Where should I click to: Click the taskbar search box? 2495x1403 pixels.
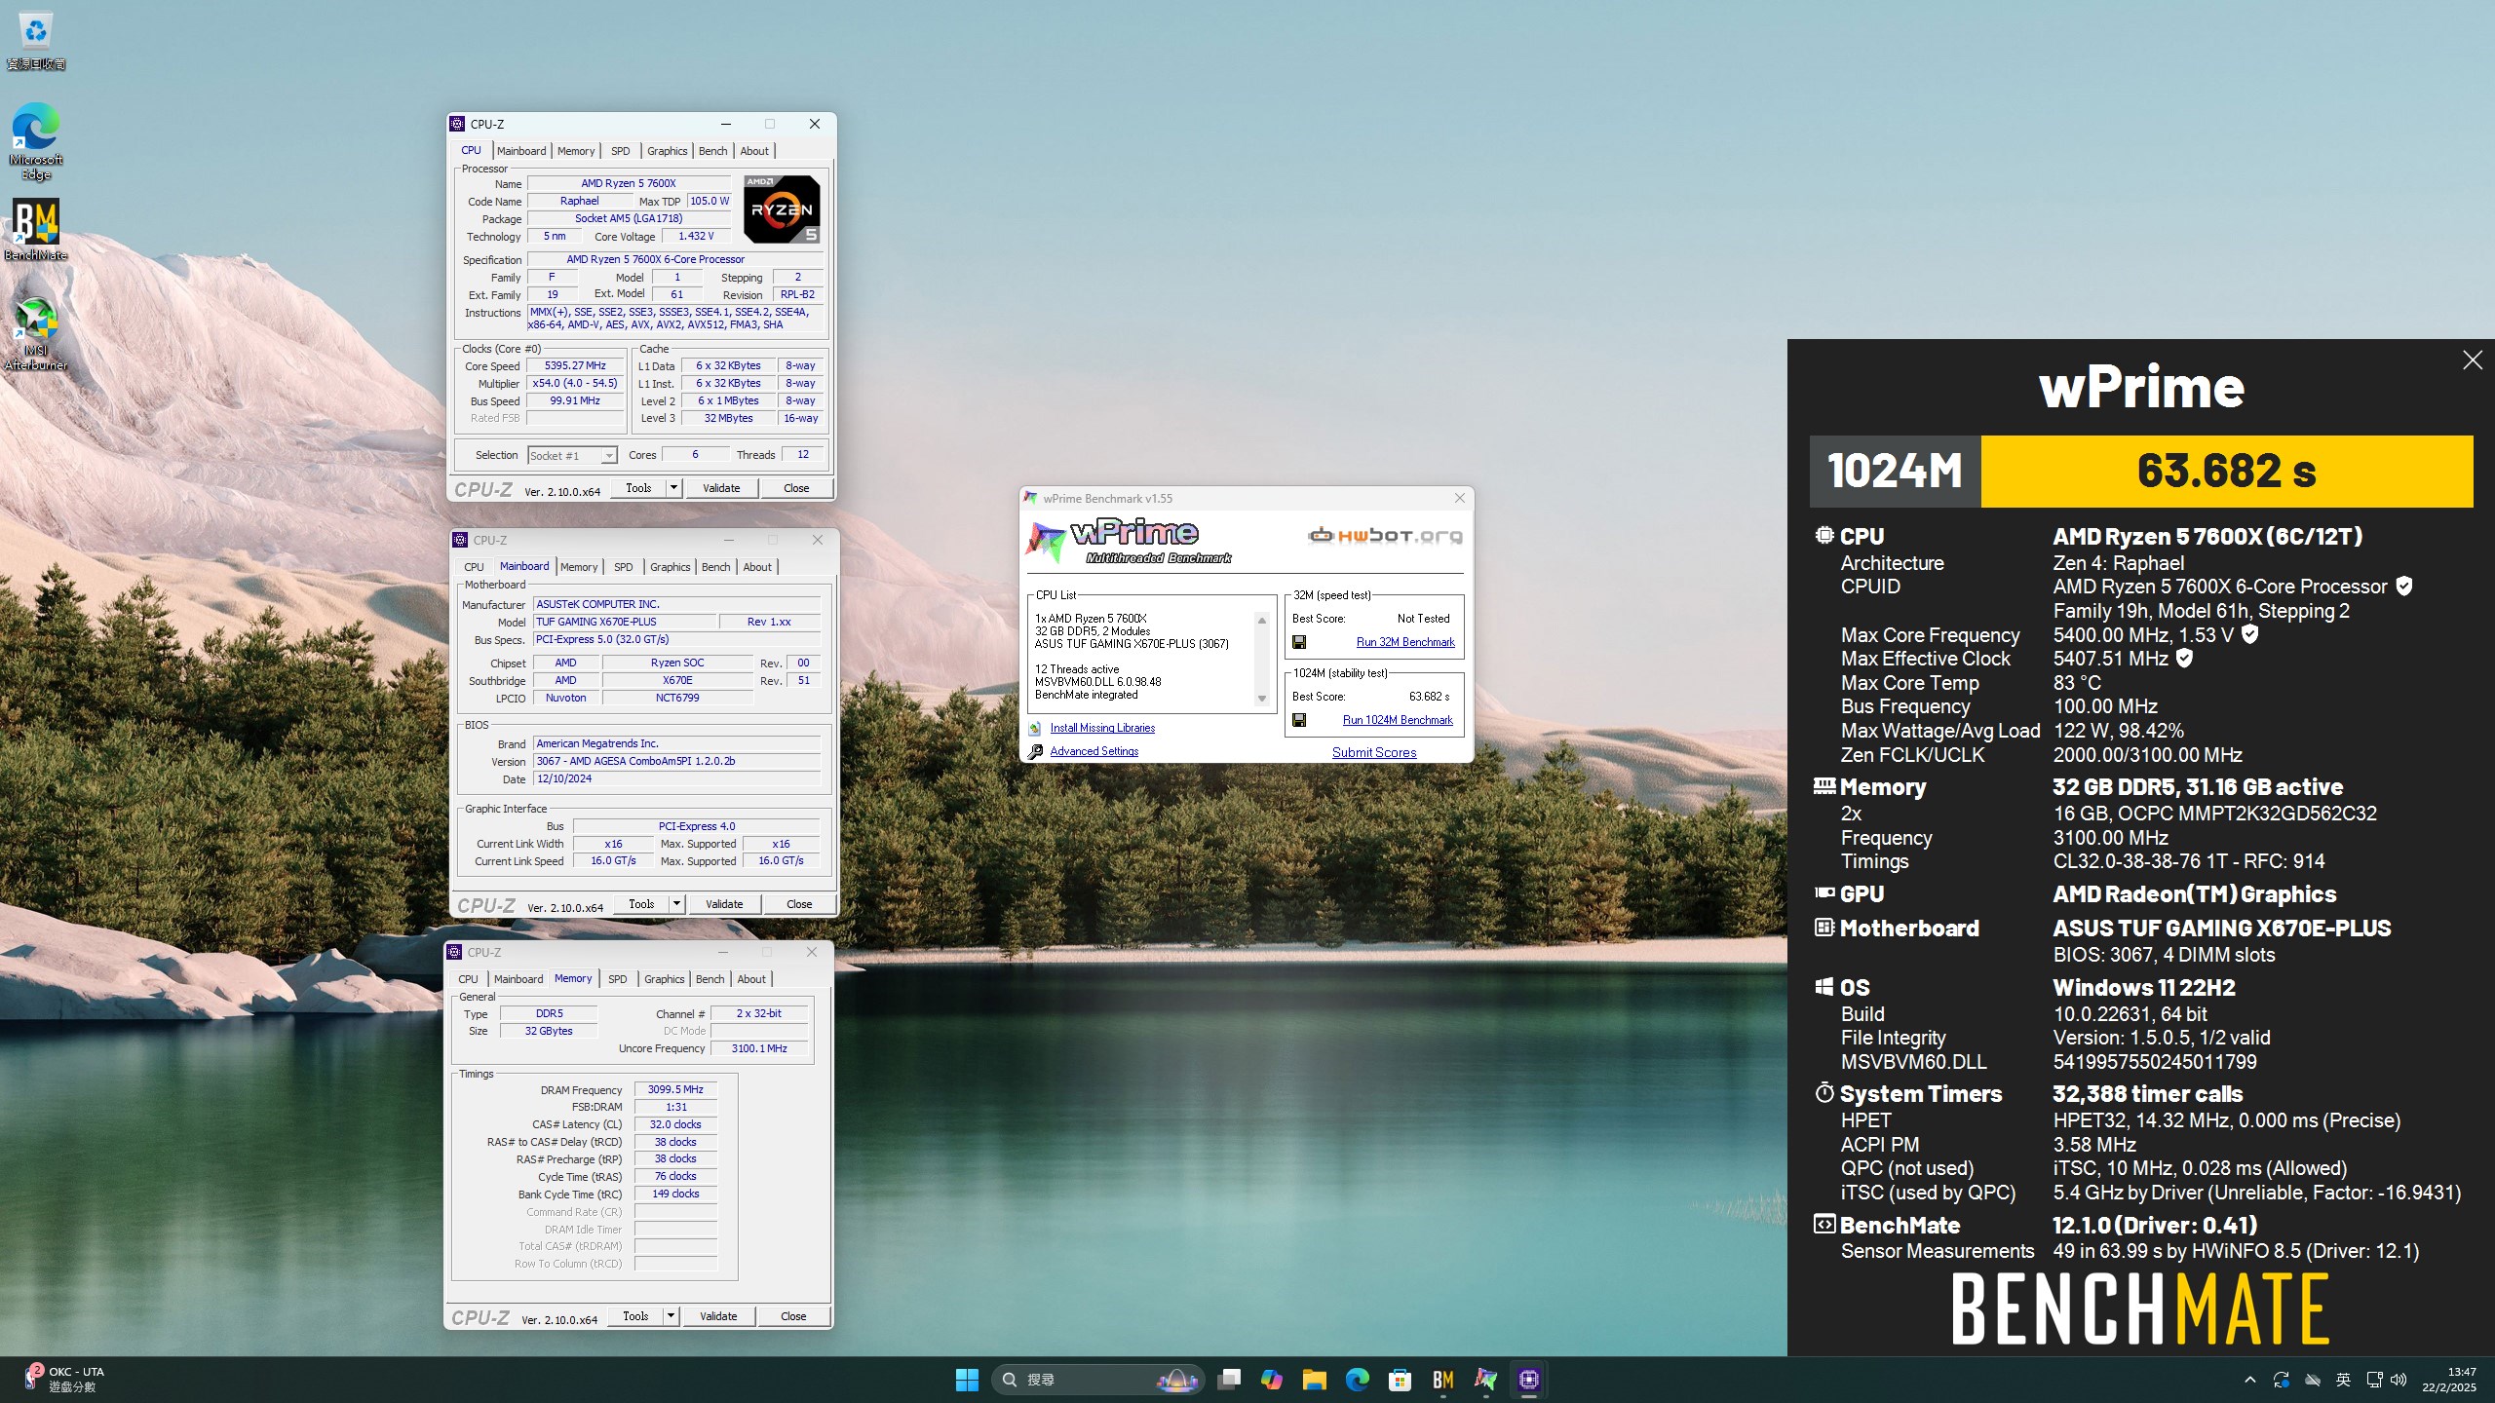point(1098,1379)
